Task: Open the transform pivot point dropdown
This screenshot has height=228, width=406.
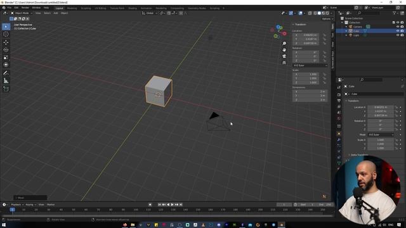Action: point(162,13)
